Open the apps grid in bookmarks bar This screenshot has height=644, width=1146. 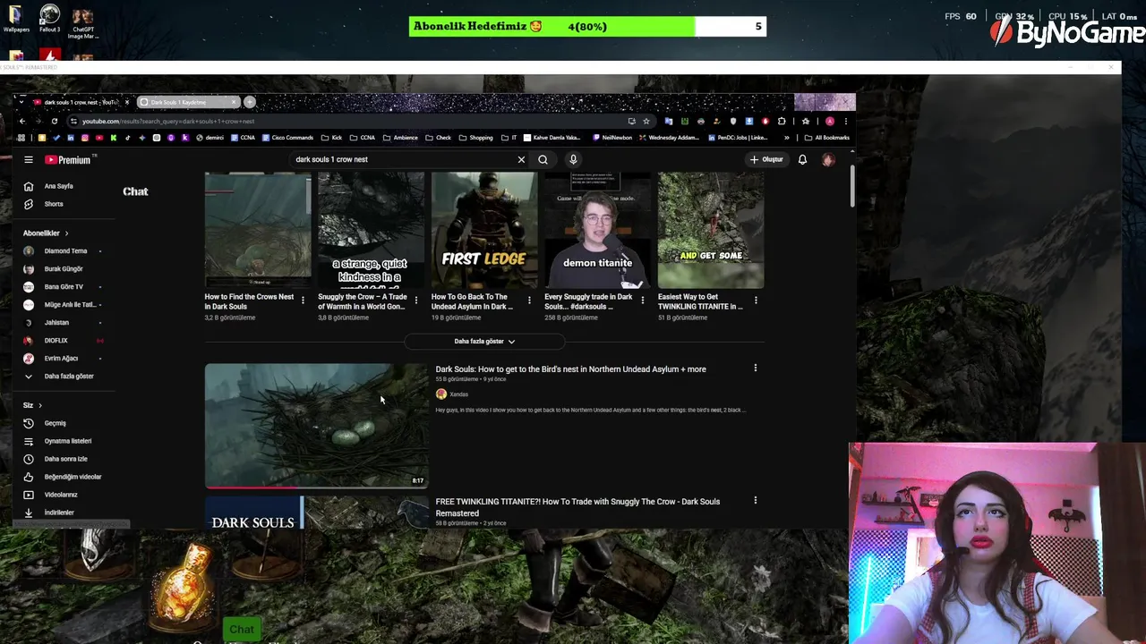21,138
